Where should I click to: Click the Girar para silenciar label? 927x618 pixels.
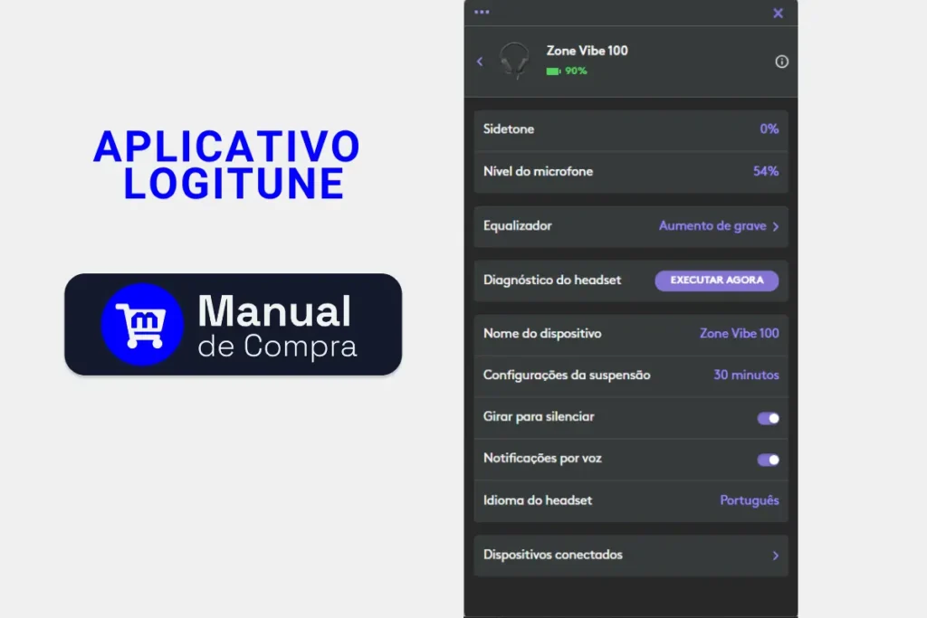coord(539,416)
